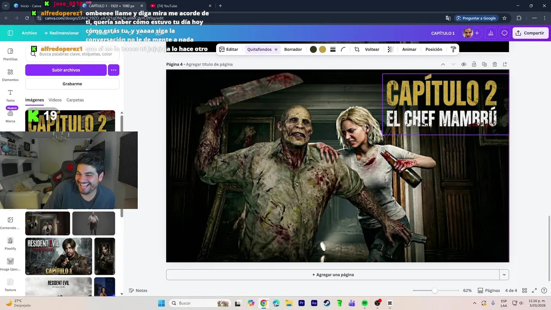Click the Quitafondos button
Viewport: 551px width, 310px height.
click(262, 50)
